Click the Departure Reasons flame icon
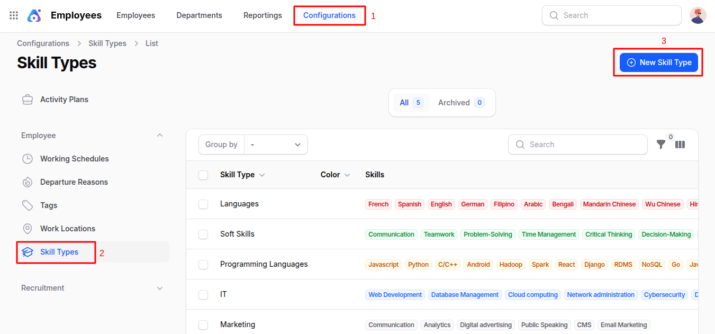The width and height of the screenshot is (715, 334). point(28,182)
